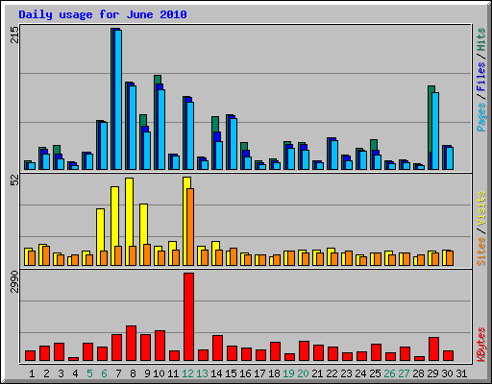
Task: Select day 15 on the axis
Action: click(231, 373)
